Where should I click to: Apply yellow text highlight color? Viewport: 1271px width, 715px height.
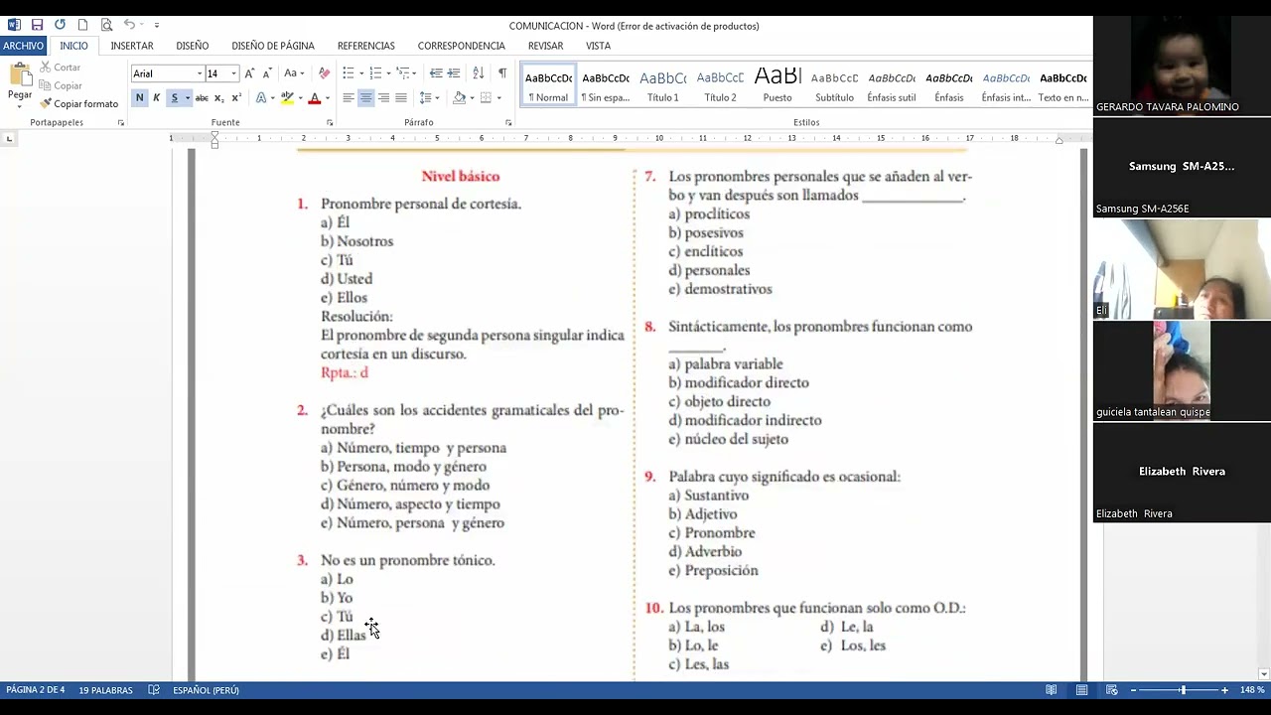click(x=287, y=97)
